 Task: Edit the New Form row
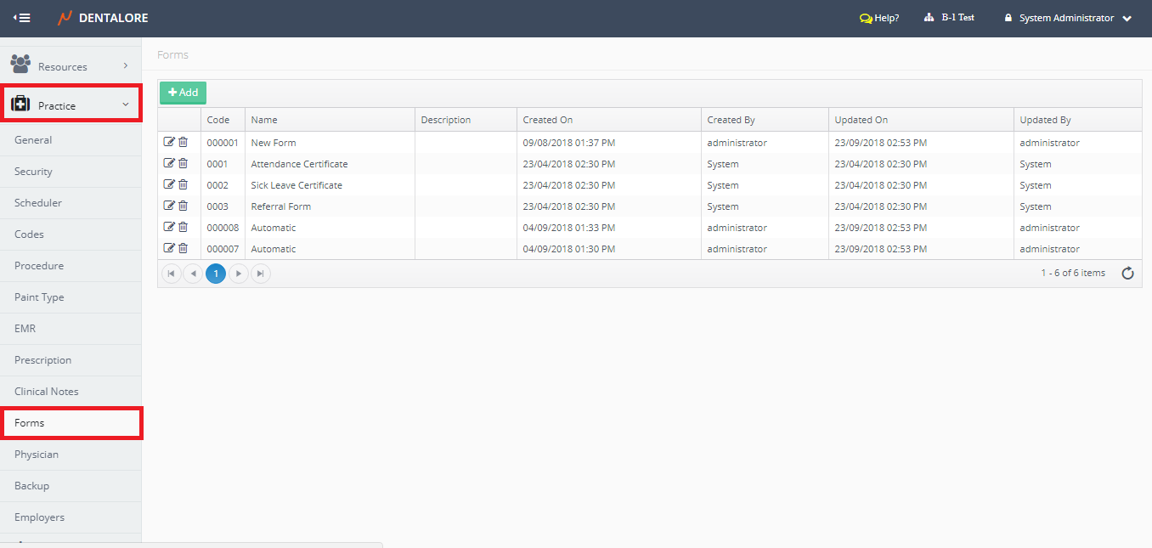pyautogui.click(x=169, y=142)
